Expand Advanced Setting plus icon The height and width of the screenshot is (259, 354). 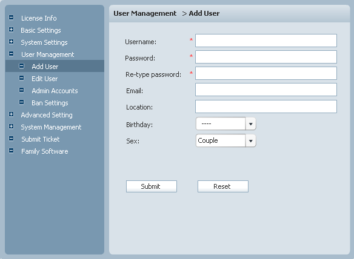(x=11, y=114)
